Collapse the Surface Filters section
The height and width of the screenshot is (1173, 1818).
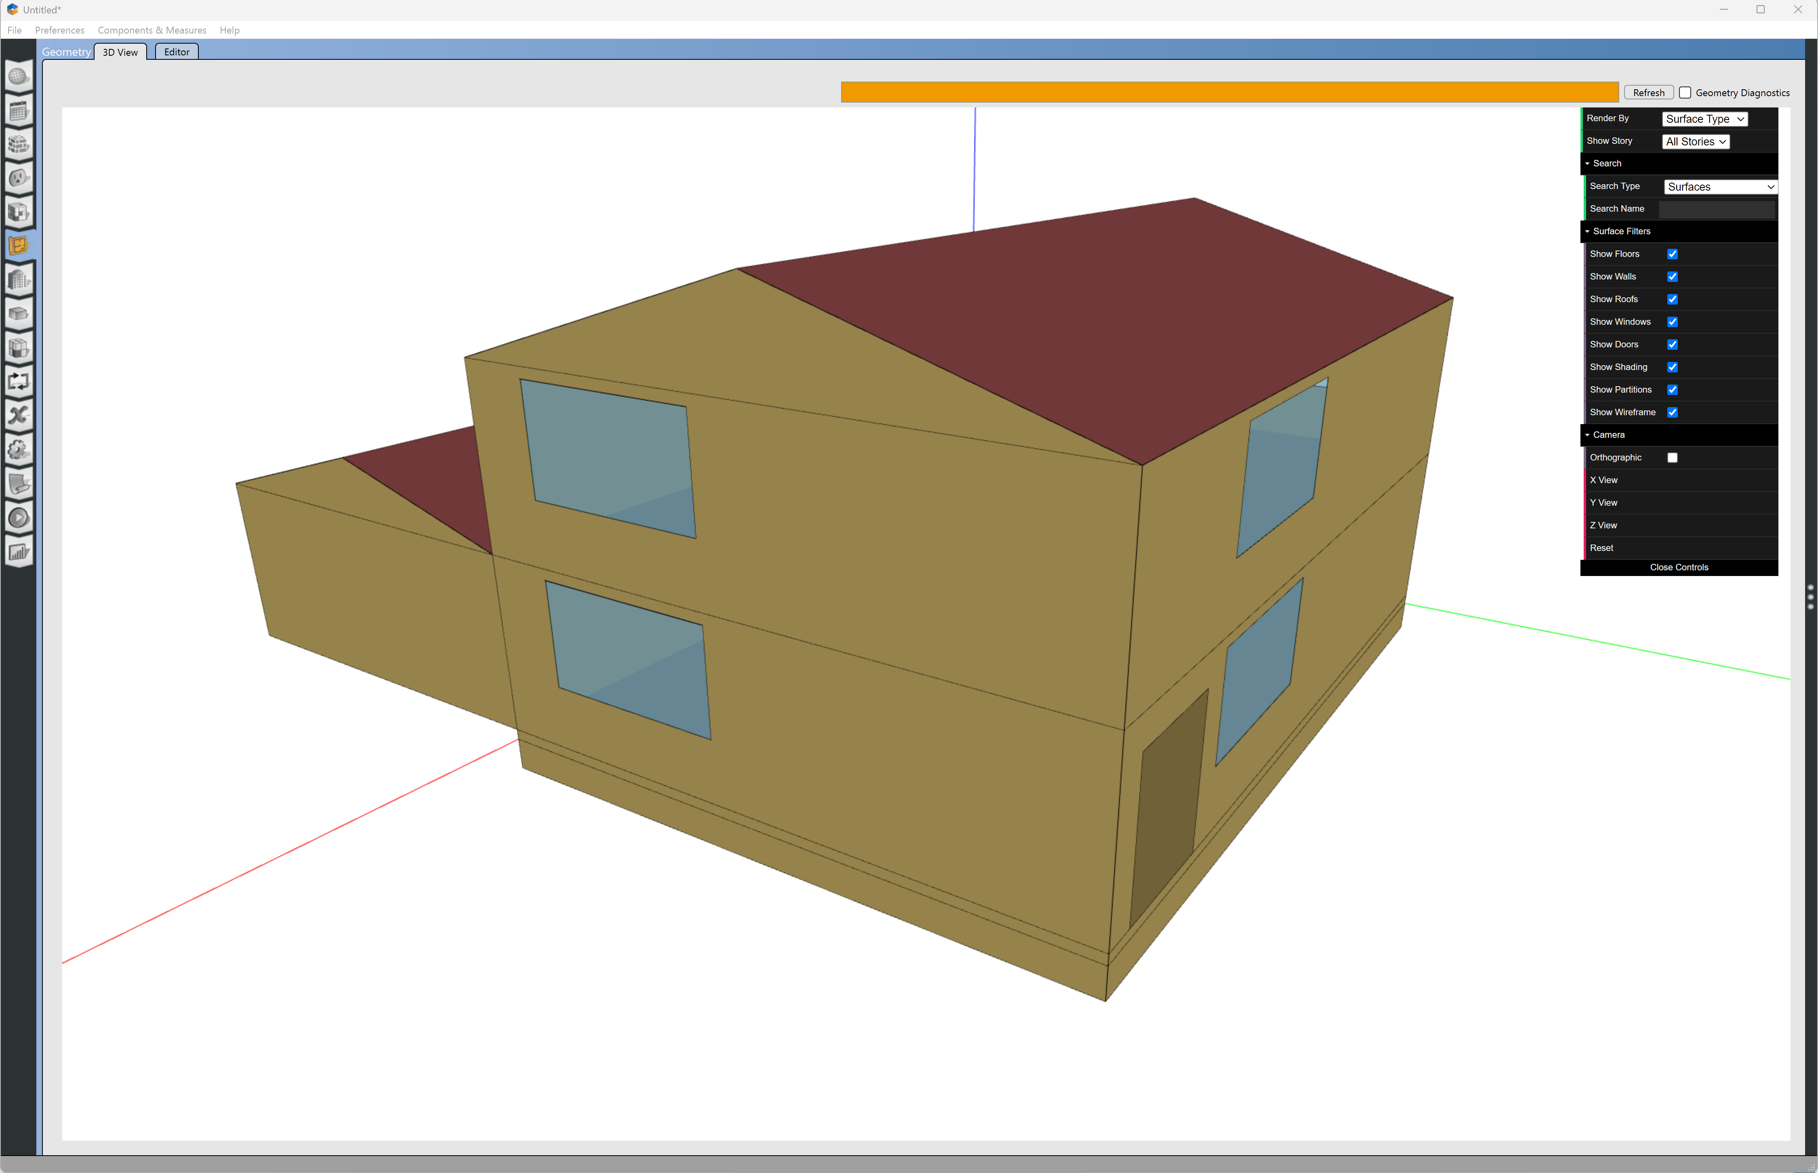point(1588,231)
